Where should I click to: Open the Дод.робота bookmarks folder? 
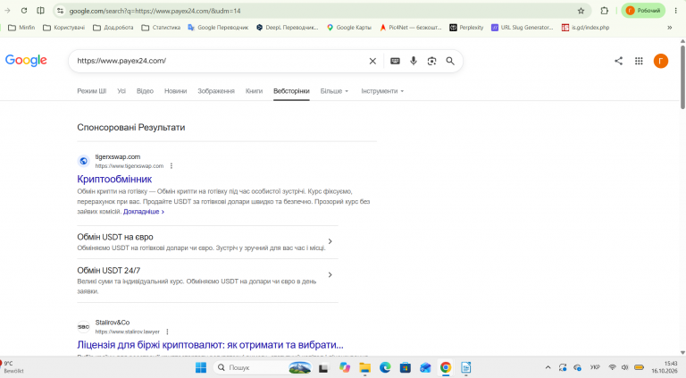pyautogui.click(x=113, y=27)
